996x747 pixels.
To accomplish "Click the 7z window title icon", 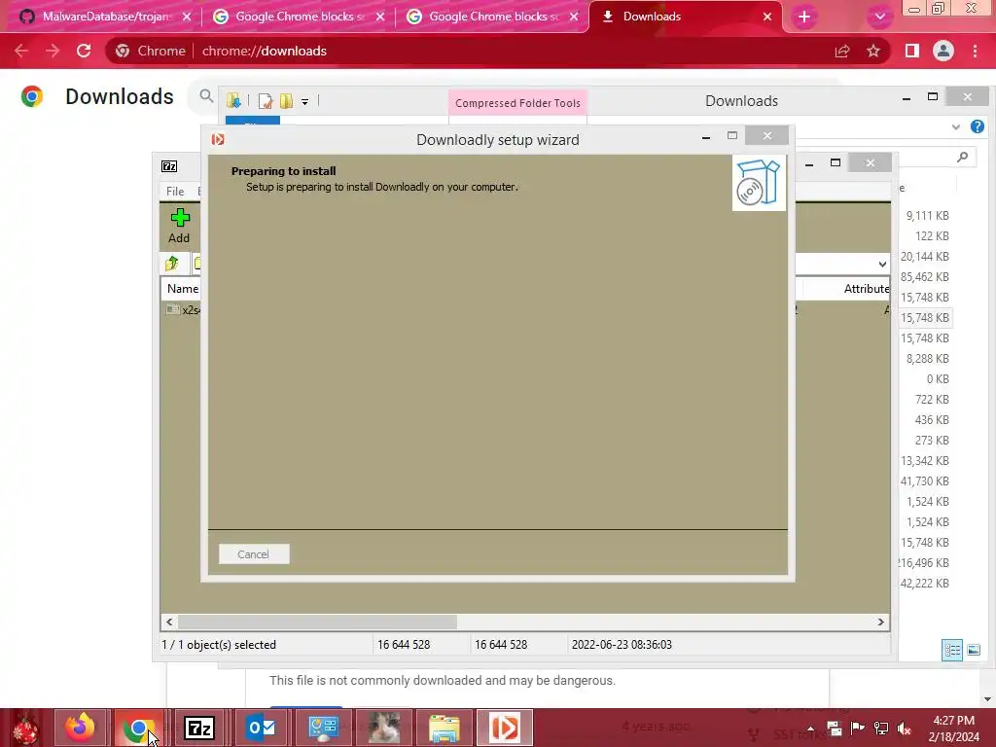I will pyautogui.click(x=169, y=166).
